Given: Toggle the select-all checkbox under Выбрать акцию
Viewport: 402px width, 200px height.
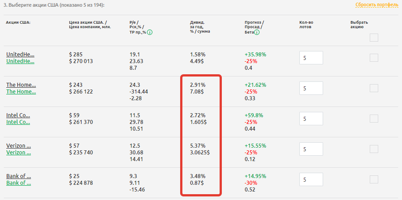Looking at the screenshot, I should [374, 38].
